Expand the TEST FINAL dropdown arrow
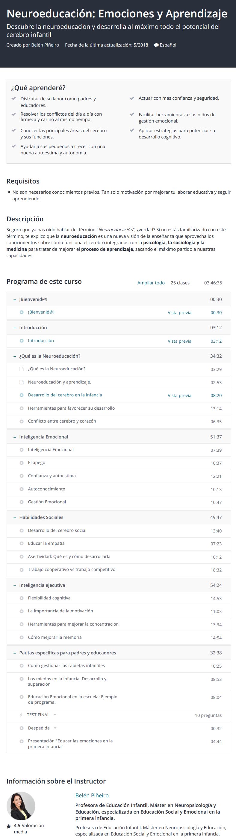 click(55, 715)
